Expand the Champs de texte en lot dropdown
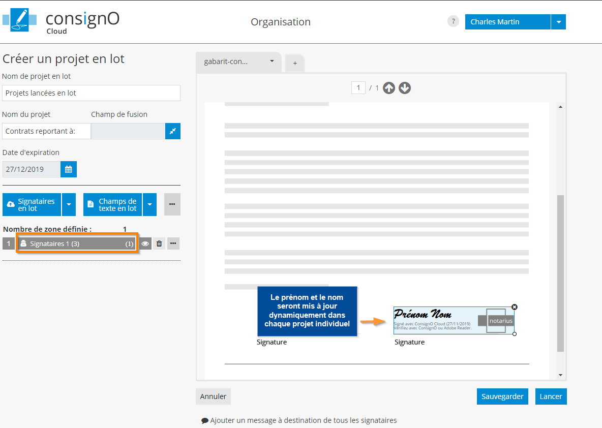 (x=149, y=205)
